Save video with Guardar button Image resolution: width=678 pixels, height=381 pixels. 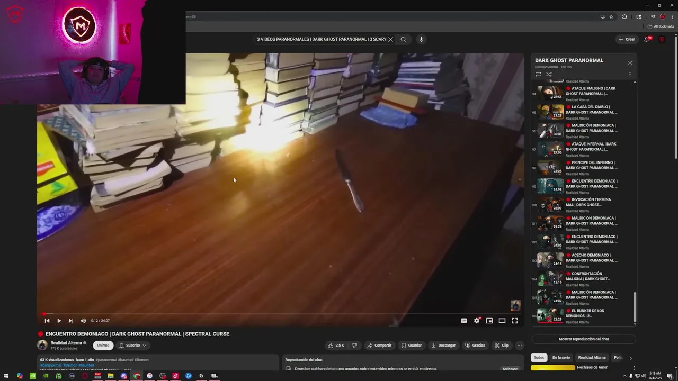411,346
